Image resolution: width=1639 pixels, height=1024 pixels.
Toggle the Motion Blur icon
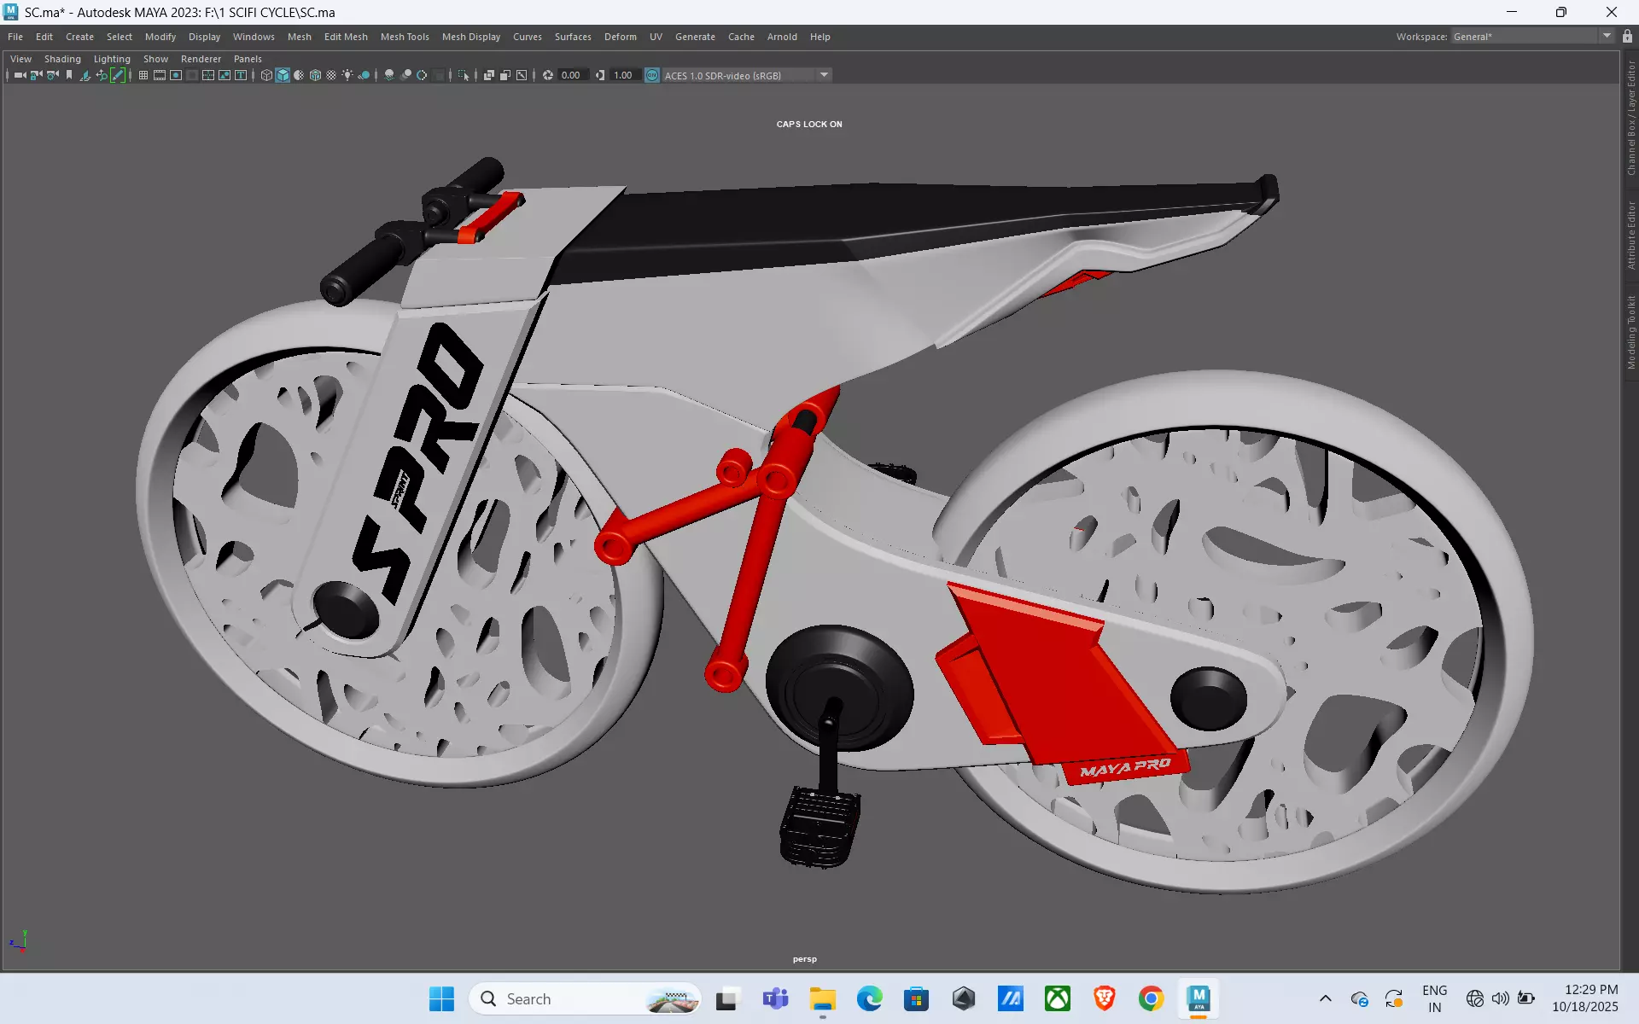(x=405, y=75)
